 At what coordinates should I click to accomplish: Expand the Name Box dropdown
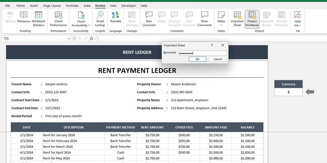point(69,39)
